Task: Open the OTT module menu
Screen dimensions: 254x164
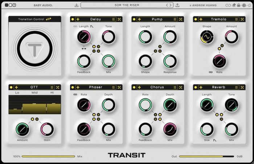Action: click(52, 87)
